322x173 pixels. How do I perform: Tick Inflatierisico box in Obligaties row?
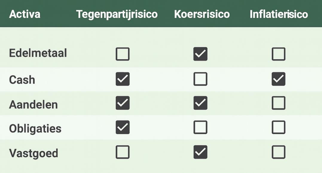pos(278,128)
